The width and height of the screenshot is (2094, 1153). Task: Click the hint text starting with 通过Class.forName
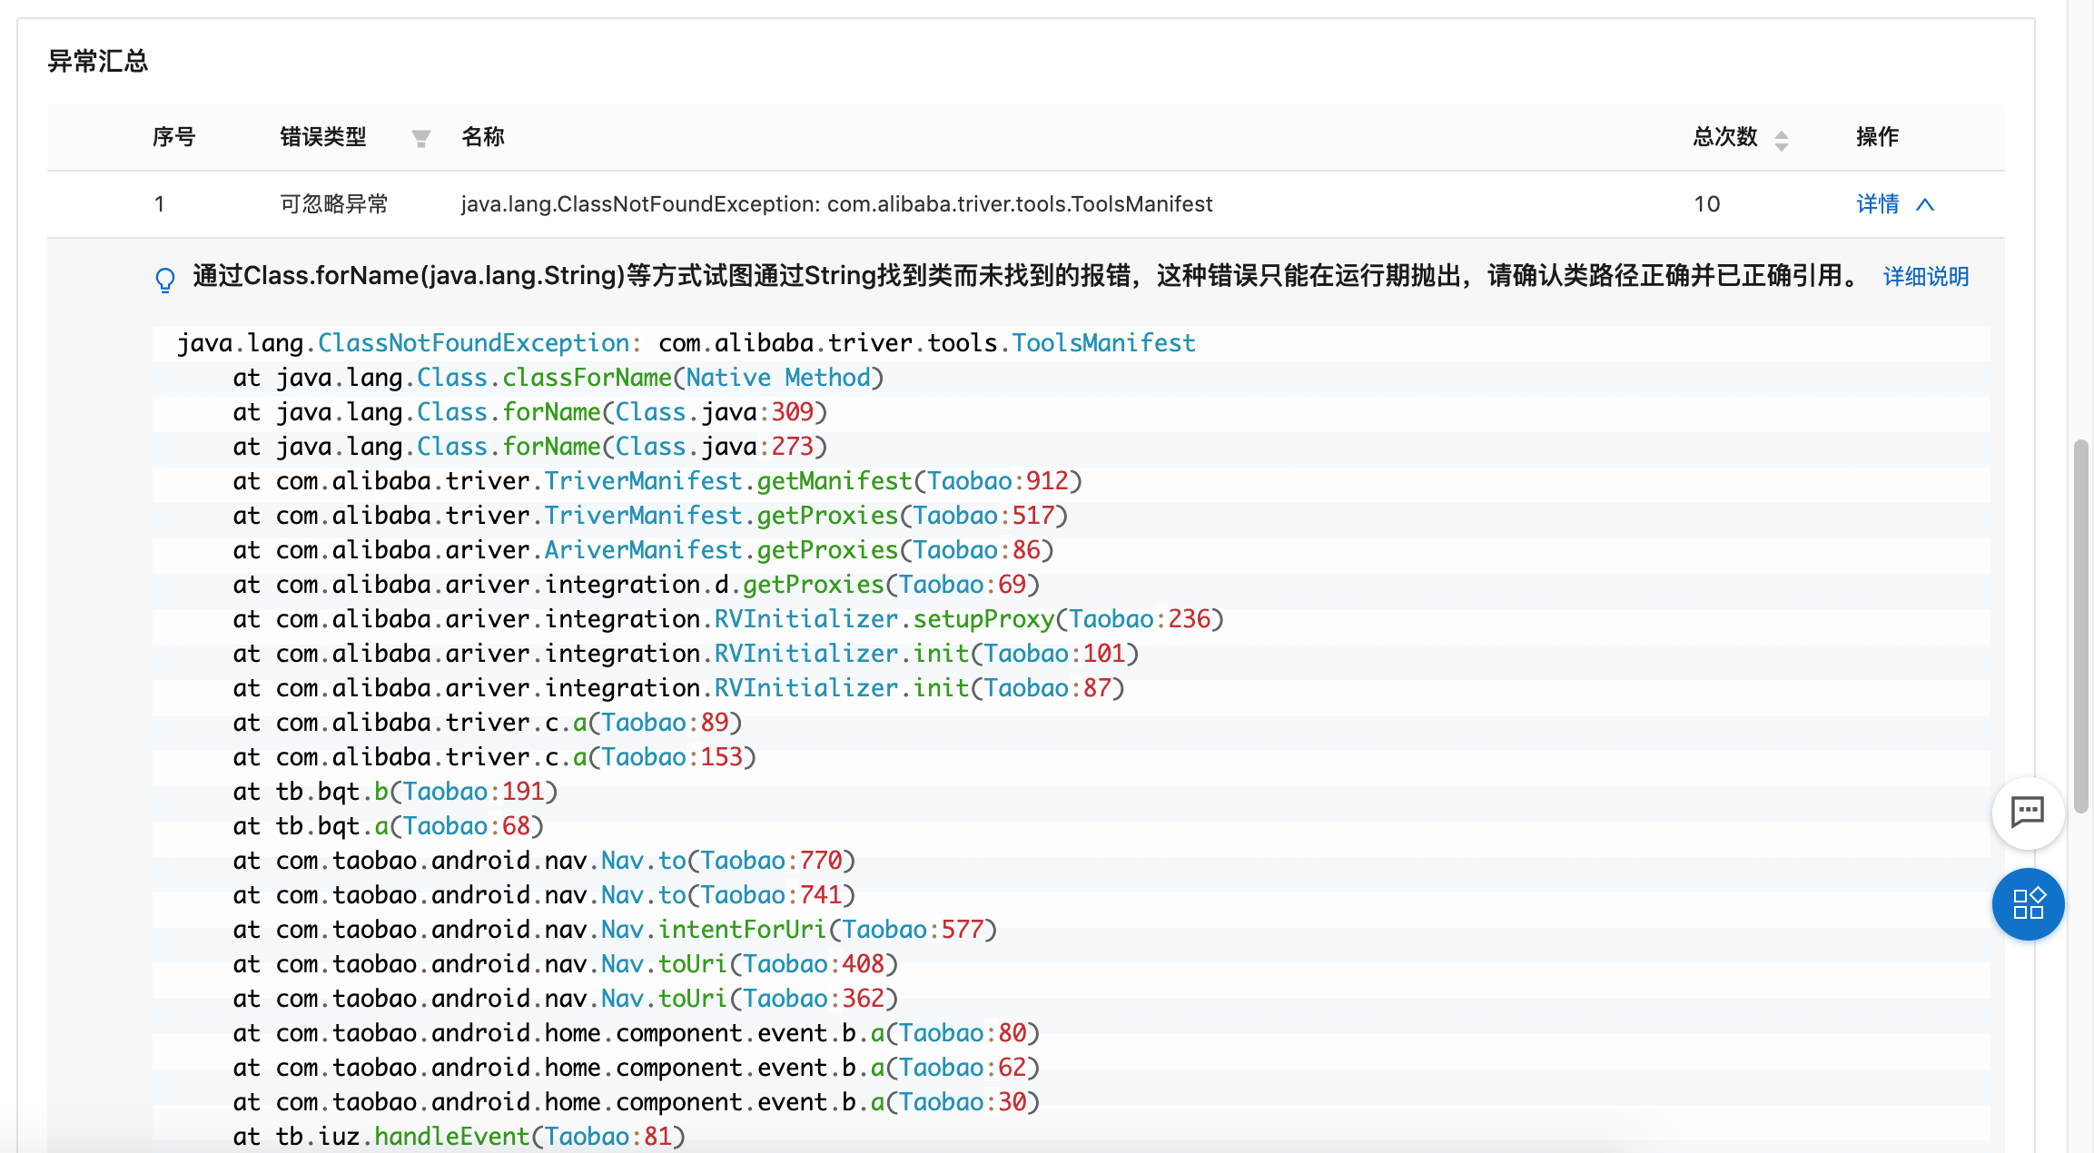coord(1028,275)
